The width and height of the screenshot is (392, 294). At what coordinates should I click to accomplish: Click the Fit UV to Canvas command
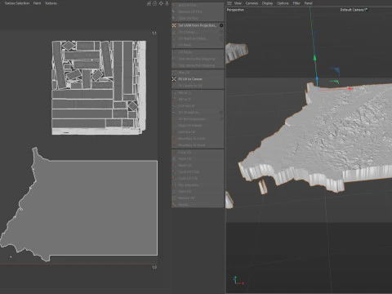(x=198, y=79)
